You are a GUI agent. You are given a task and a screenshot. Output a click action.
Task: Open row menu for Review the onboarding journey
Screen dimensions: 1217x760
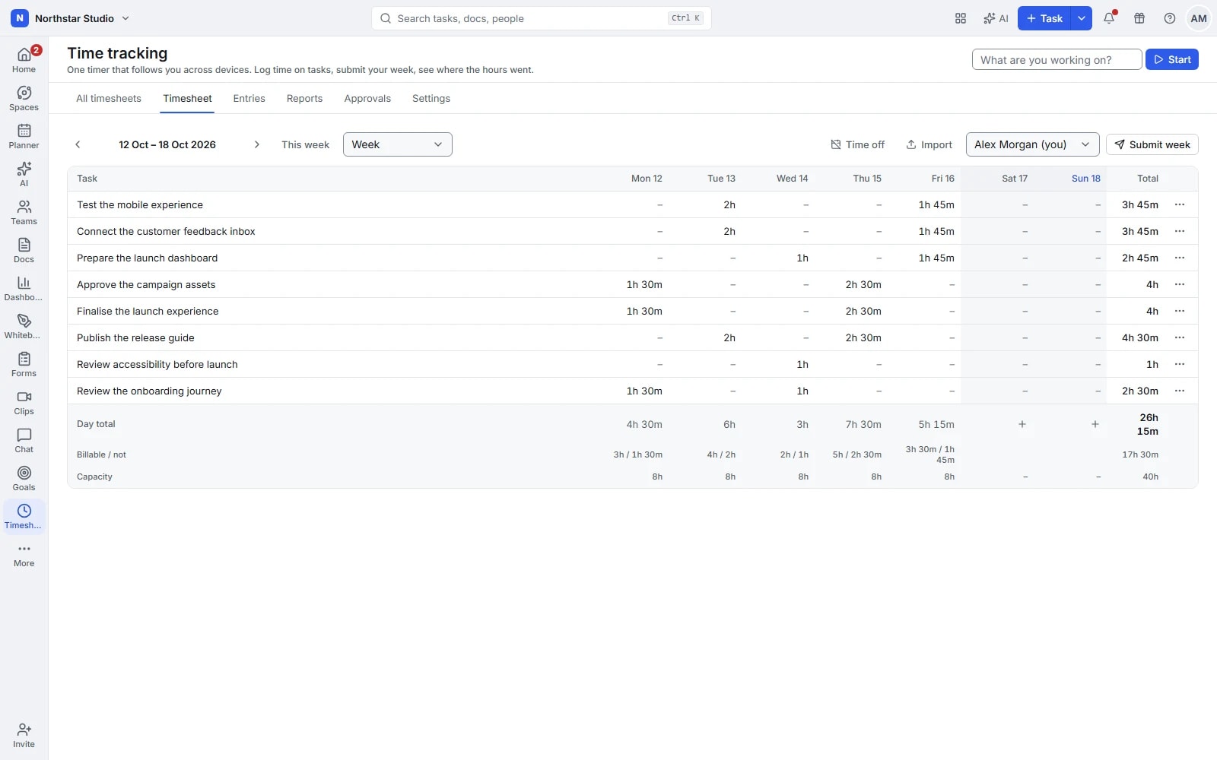(x=1180, y=391)
